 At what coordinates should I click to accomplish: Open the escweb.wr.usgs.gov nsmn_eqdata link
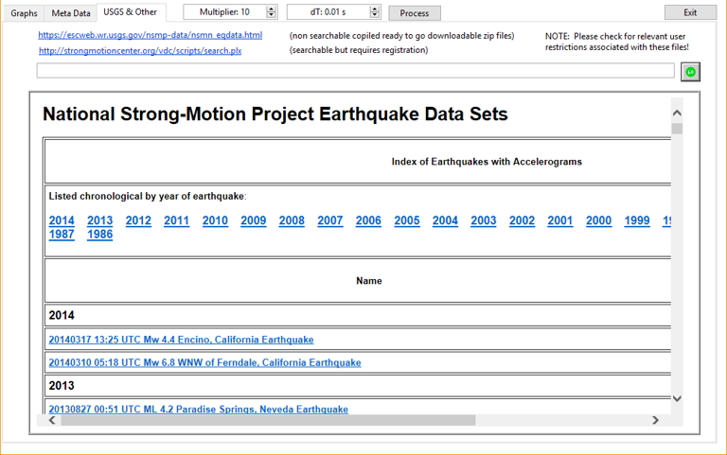[151, 35]
